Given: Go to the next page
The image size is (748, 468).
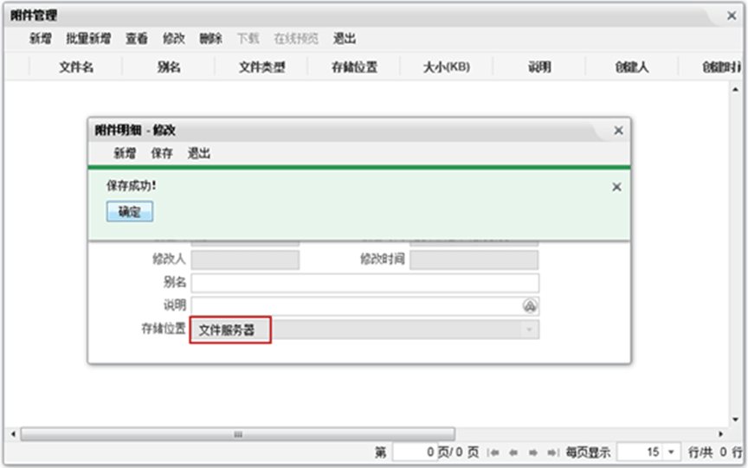Looking at the screenshot, I should click(x=533, y=452).
